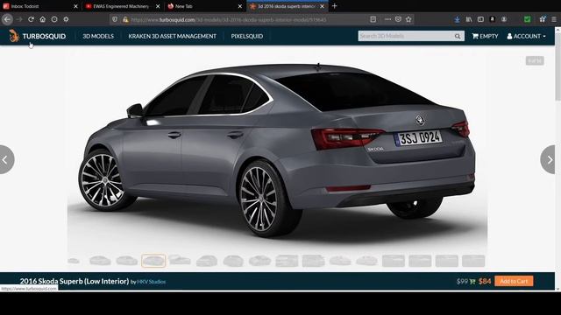Select the thumbnail right of the highlighted one
The image size is (561, 315).
[x=180, y=261]
